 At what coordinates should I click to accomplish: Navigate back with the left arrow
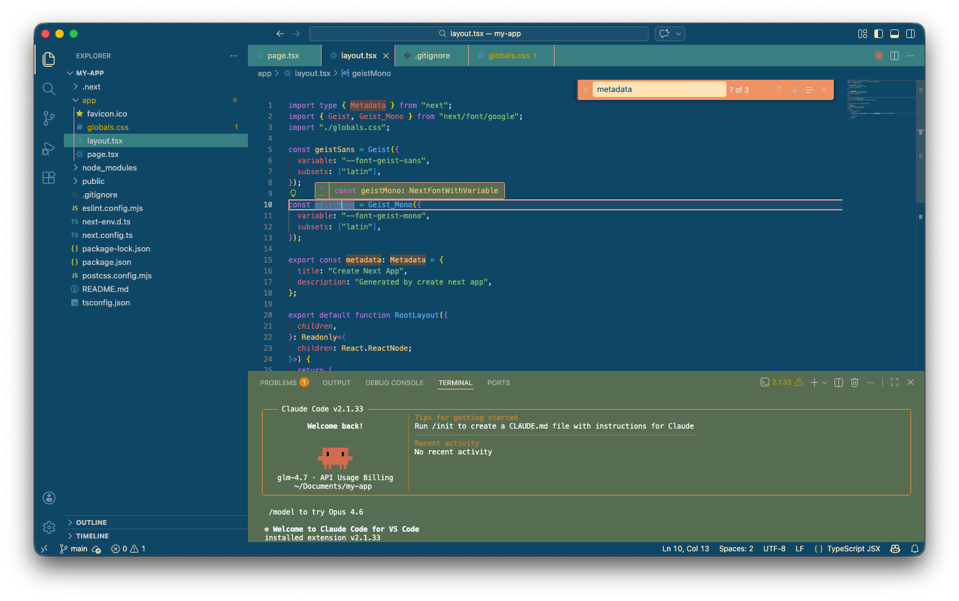(280, 34)
